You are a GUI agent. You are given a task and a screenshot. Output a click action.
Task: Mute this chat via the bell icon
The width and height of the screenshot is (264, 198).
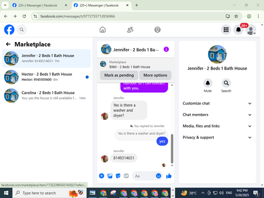208,83
